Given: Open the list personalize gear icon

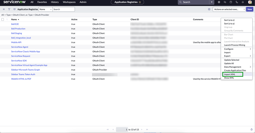Looking at the screenshot, I should (209, 9).
